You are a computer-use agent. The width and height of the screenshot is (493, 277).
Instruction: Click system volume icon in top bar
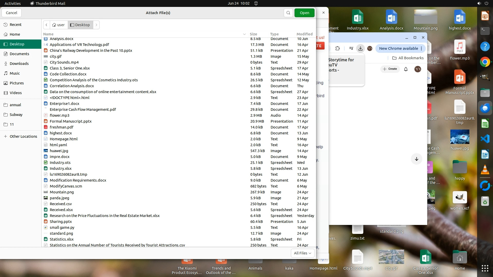click(479, 3)
